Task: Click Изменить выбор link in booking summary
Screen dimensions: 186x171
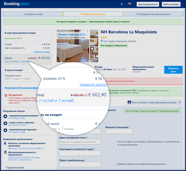Action: [42, 52]
